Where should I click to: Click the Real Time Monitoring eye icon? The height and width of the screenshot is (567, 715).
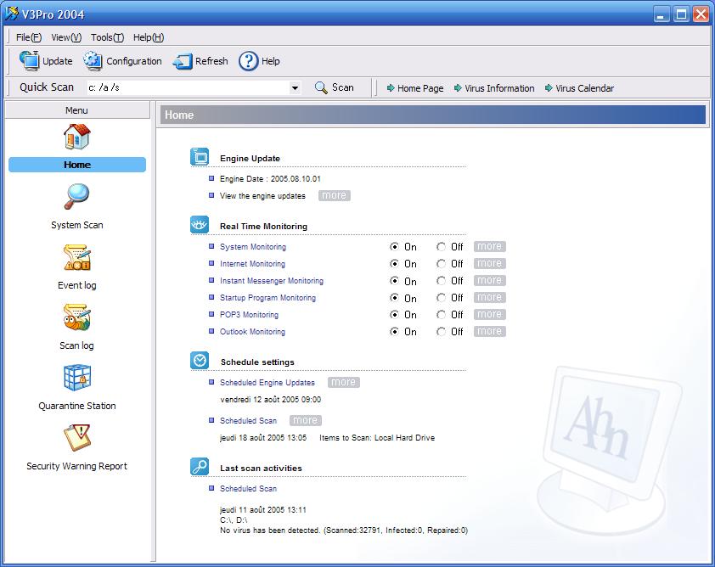(x=200, y=225)
